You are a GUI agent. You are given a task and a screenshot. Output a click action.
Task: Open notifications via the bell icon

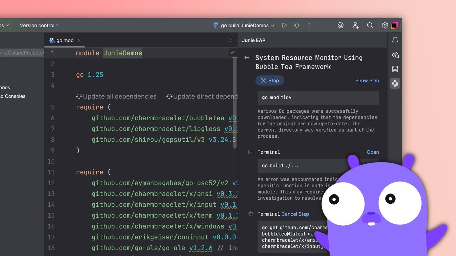pyautogui.click(x=395, y=40)
